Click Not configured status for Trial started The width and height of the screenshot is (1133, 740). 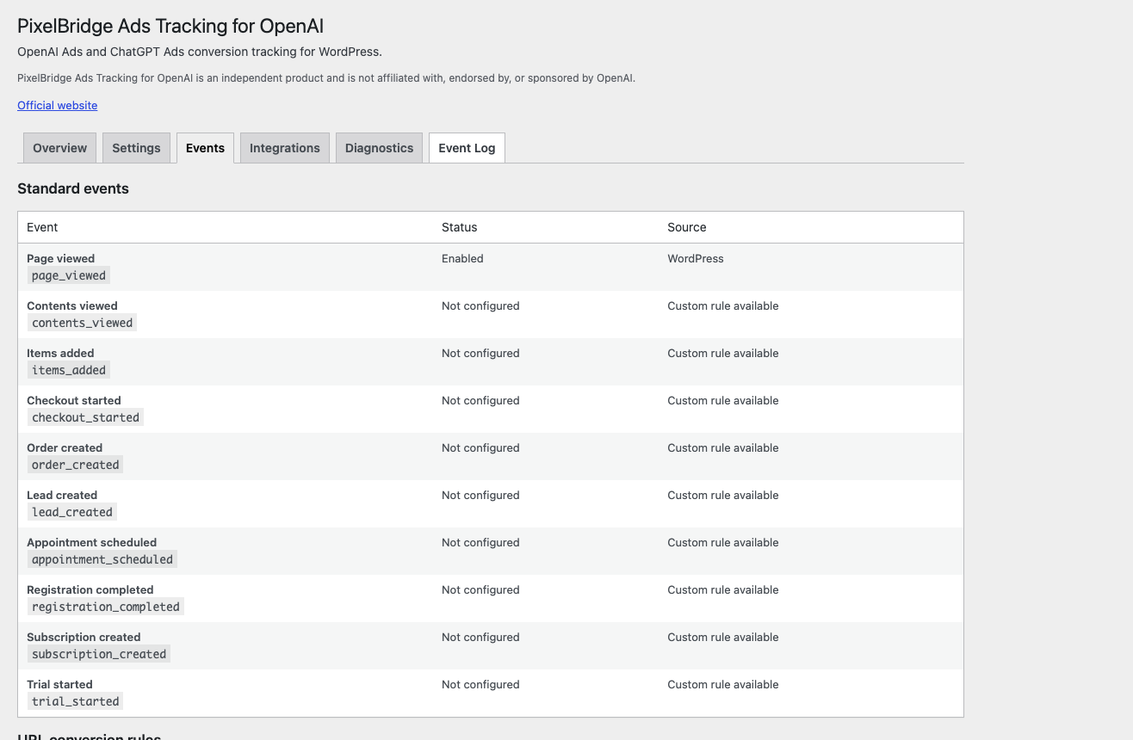tap(480, 684)
